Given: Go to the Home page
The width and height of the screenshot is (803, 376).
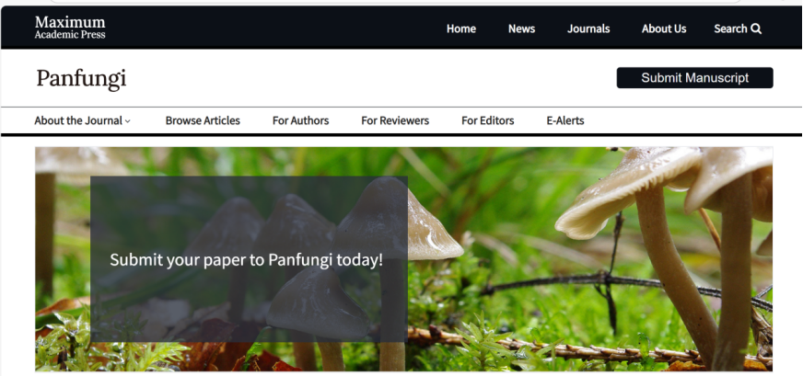Looking at the screenshot, I should point(460,28).
